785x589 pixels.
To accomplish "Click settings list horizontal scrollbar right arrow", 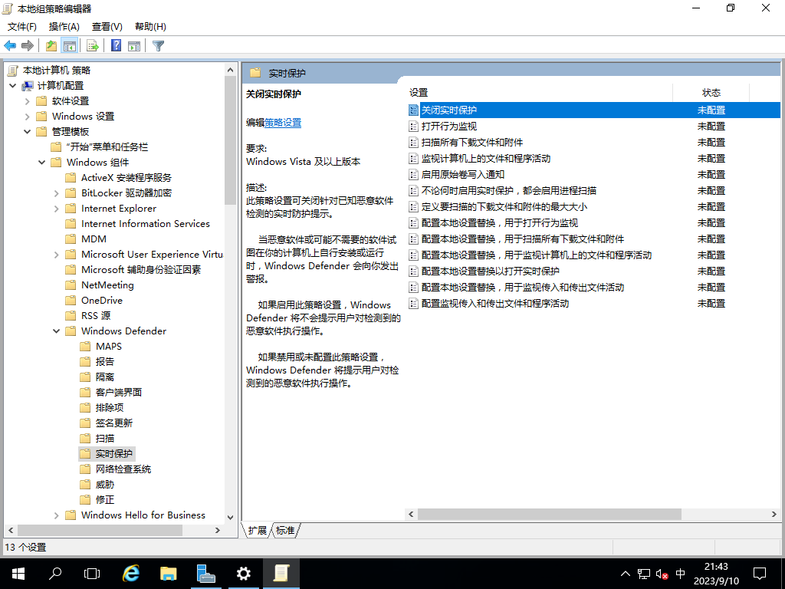I will [774, 515].
